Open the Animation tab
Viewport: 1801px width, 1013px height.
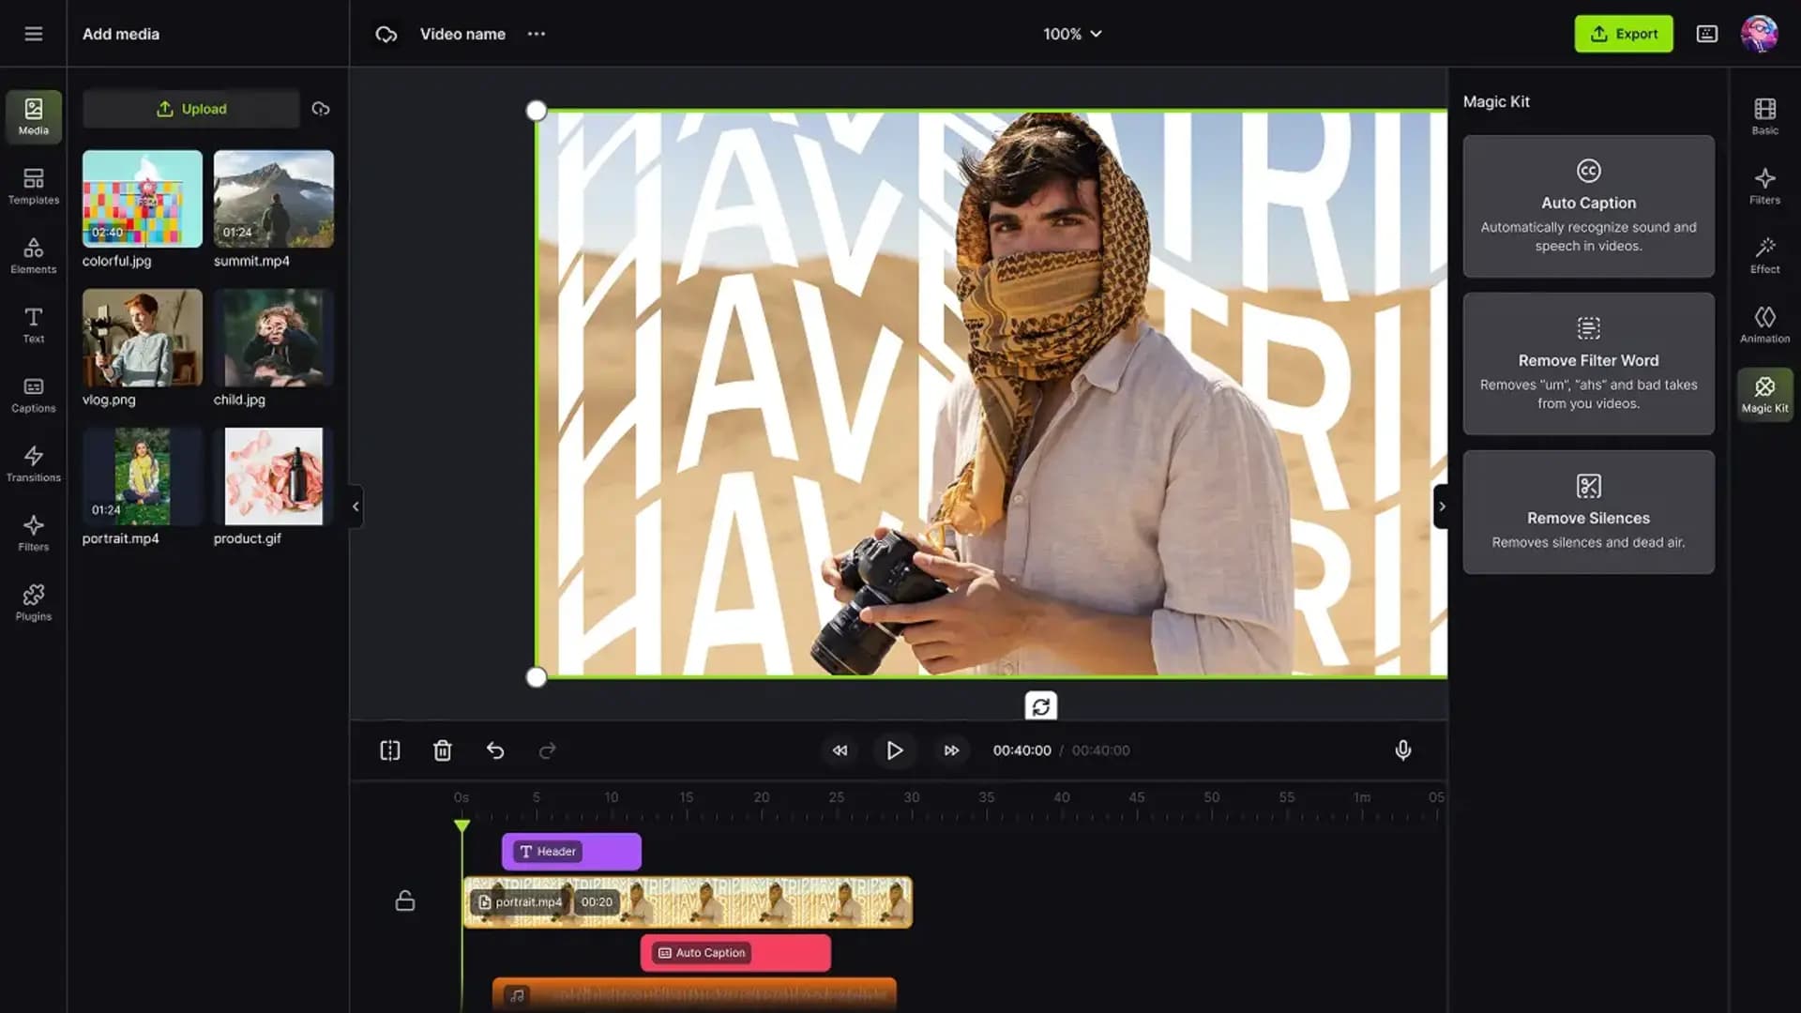[x=1765, y=325]
